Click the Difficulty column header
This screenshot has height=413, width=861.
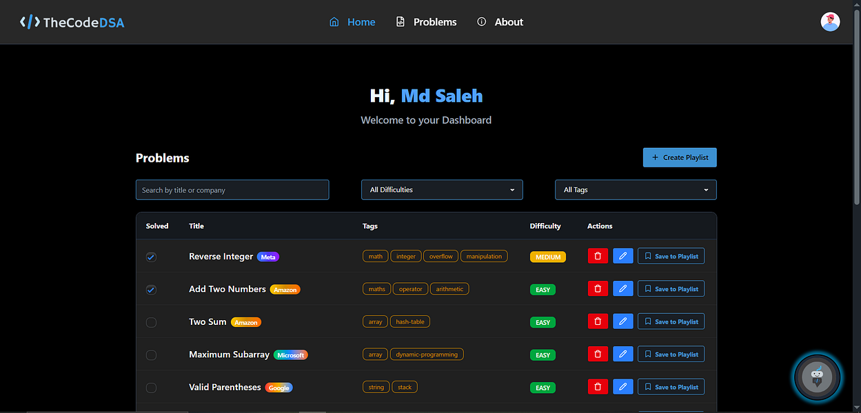coord(545,226)
